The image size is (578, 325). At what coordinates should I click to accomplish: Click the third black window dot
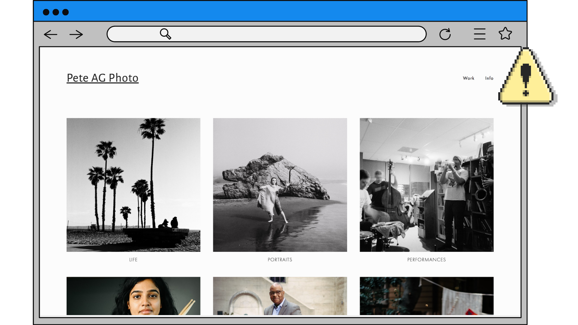[x=65, y=12]
